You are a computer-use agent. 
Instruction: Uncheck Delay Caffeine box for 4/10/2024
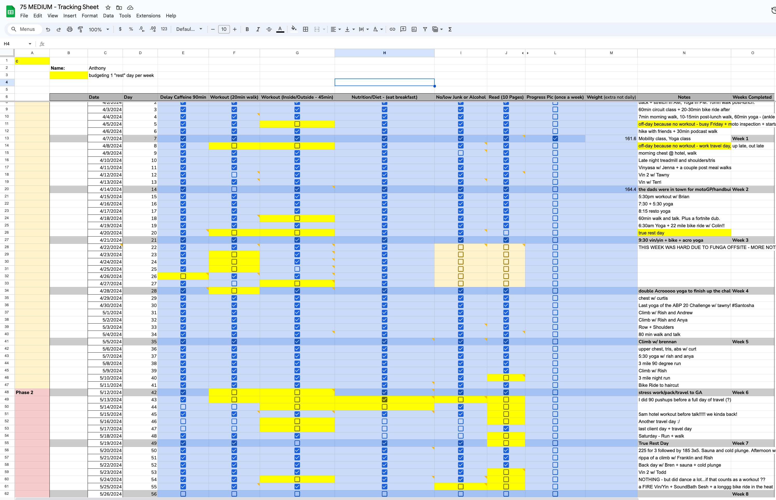[183, 160]
